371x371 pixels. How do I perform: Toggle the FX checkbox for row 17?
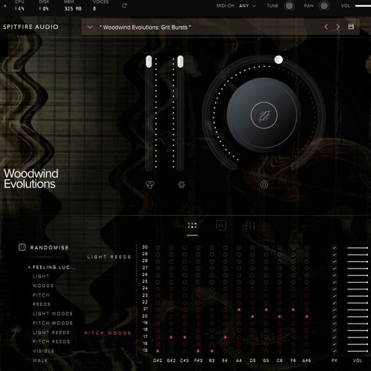pos(335,337)
